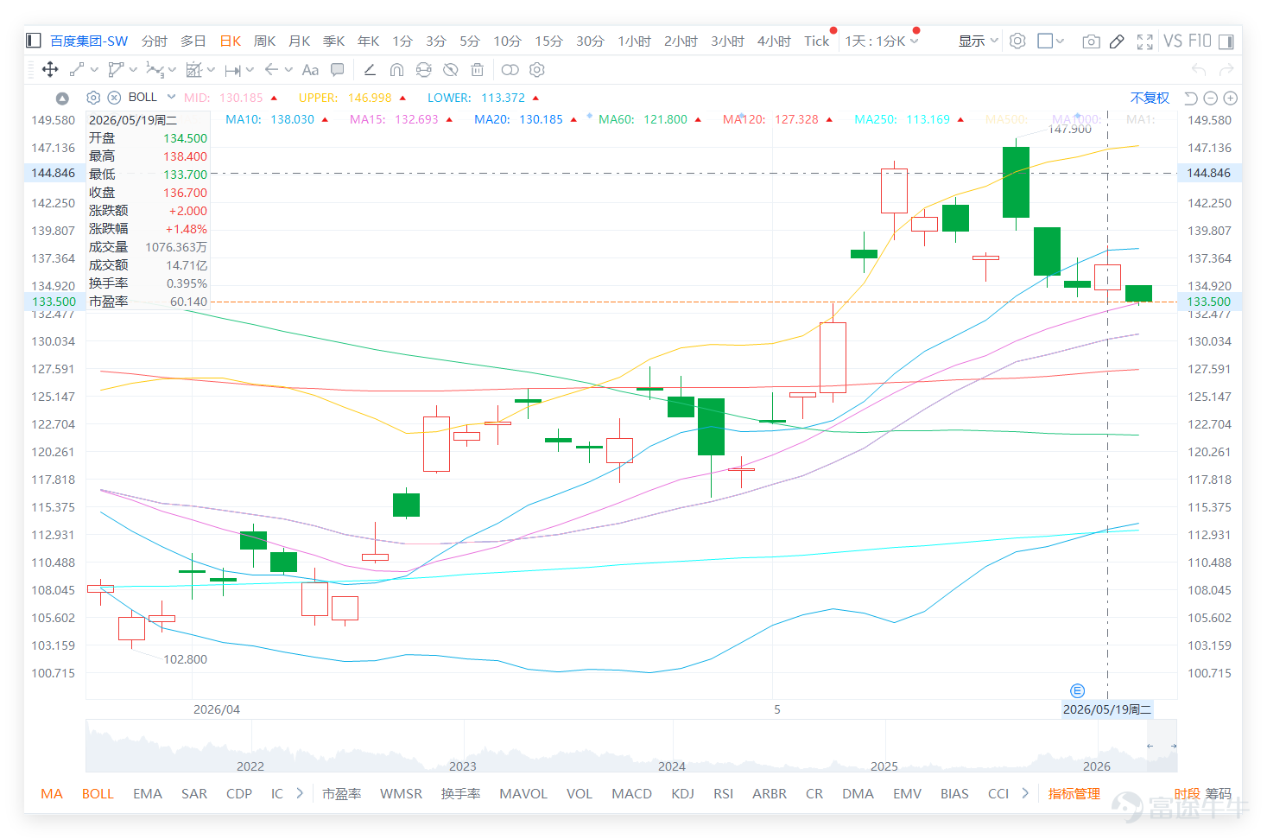Viewport: 1267px width, 839px height.
Task: Select the eraser line-edit tool
Action: tap(370, 70)
